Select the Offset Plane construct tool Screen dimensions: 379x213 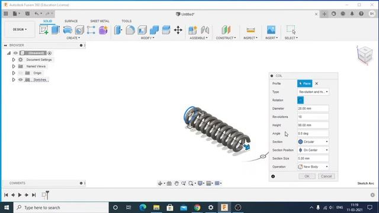click(226, 30)
